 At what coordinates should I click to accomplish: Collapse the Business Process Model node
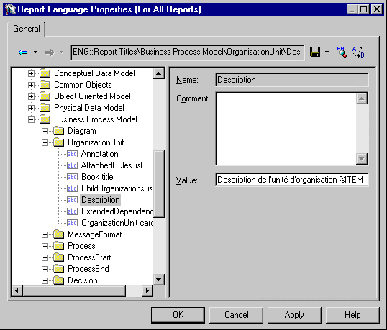(31, 119)
